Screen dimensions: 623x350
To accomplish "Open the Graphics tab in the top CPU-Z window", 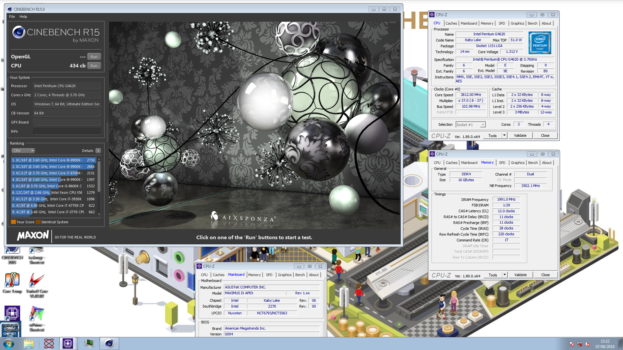I will [517, 23].
